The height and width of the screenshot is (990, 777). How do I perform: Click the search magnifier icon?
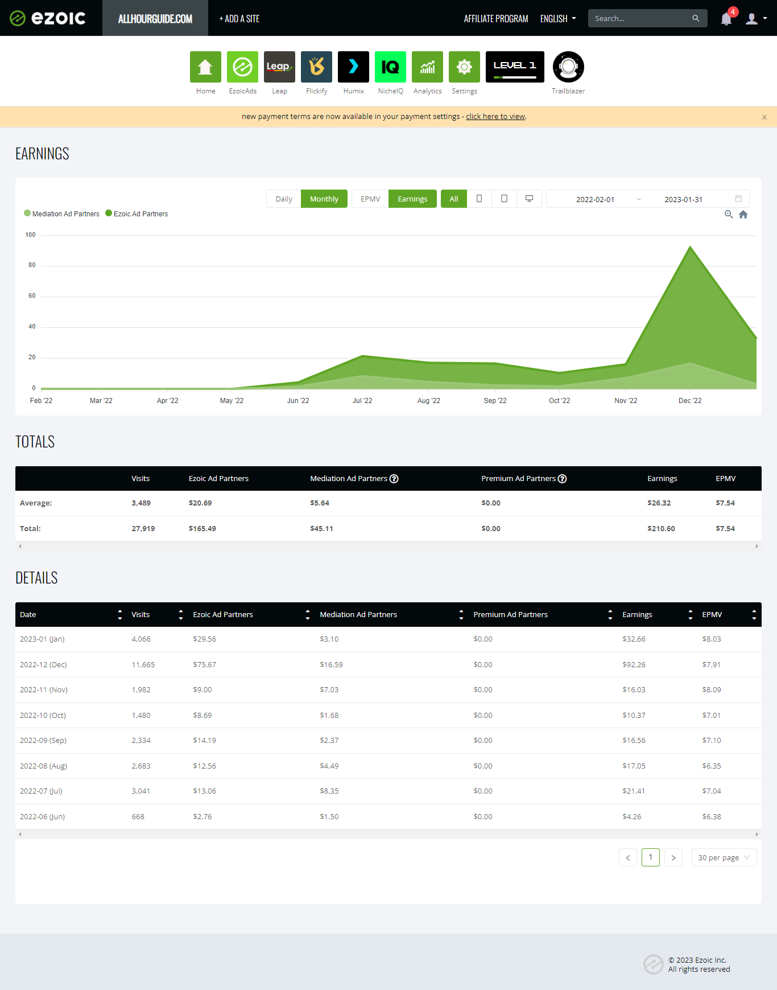click(696, 18)
